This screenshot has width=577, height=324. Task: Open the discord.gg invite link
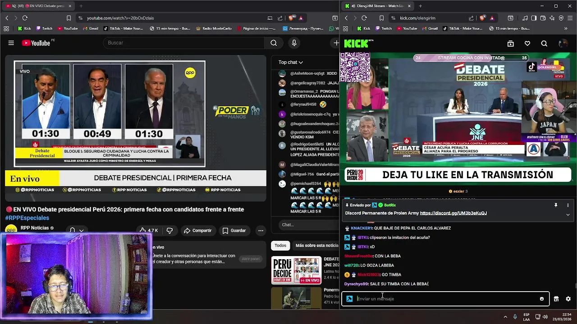pyautogui.click(x=453, y=213)
